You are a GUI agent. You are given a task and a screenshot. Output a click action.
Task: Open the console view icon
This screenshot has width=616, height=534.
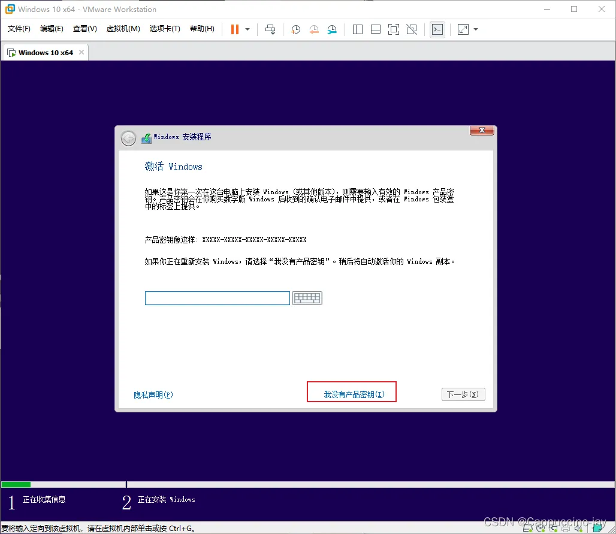[437, 29]
